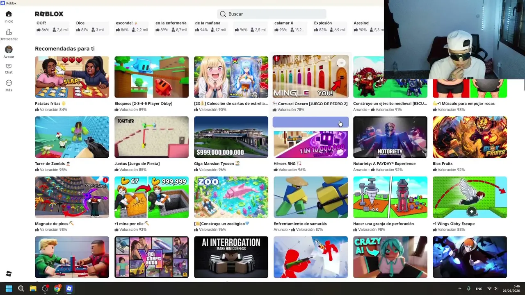Open the Windows Start menu
The width and height of the screenshot is (525, 295).
[x=9, y=288]
